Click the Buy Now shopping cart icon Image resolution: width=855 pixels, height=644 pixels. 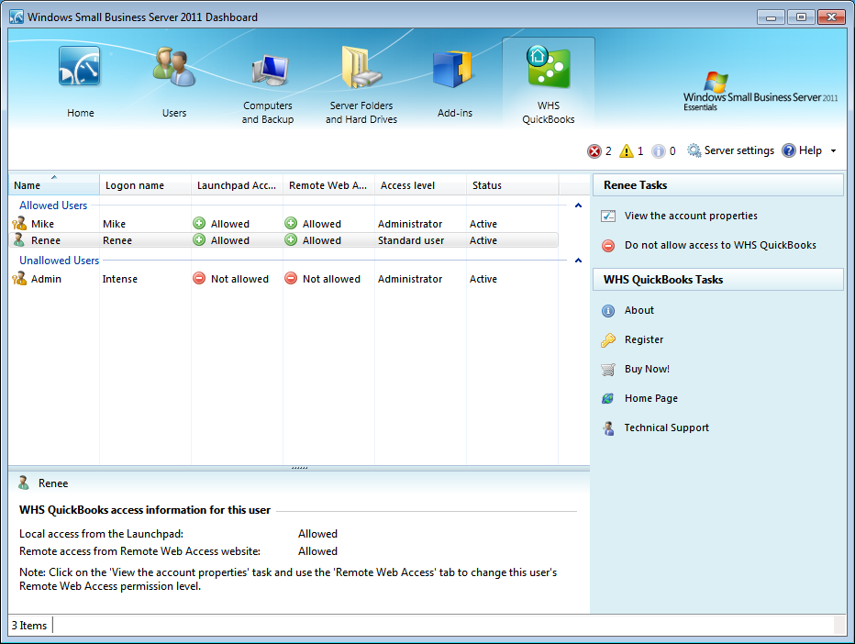point(608,370)
